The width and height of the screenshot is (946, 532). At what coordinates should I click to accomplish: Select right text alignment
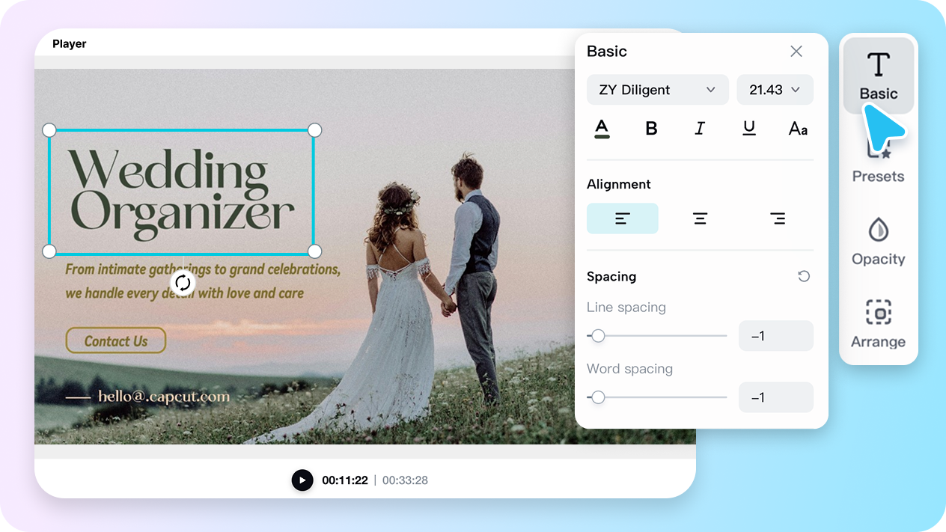[778, 218]
